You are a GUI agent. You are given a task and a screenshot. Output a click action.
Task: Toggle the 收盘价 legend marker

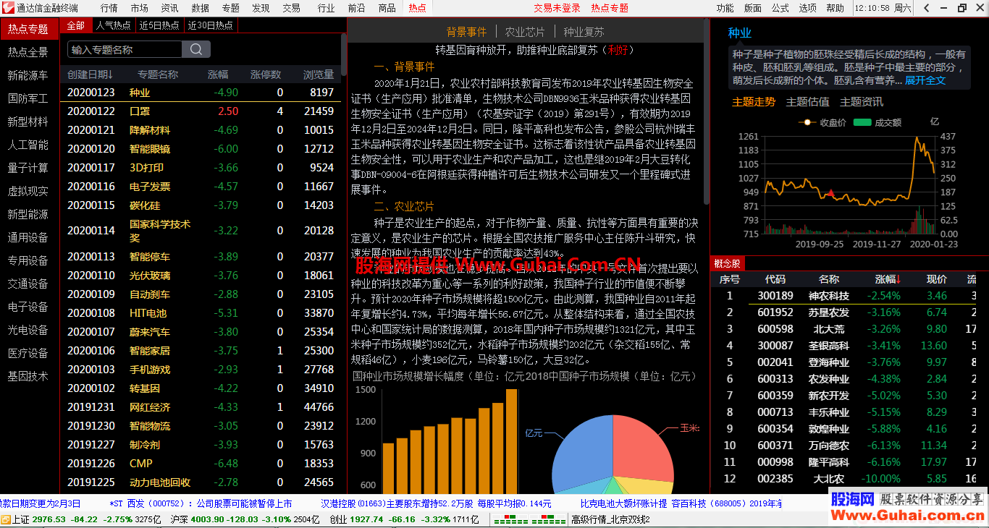(807, 122)
